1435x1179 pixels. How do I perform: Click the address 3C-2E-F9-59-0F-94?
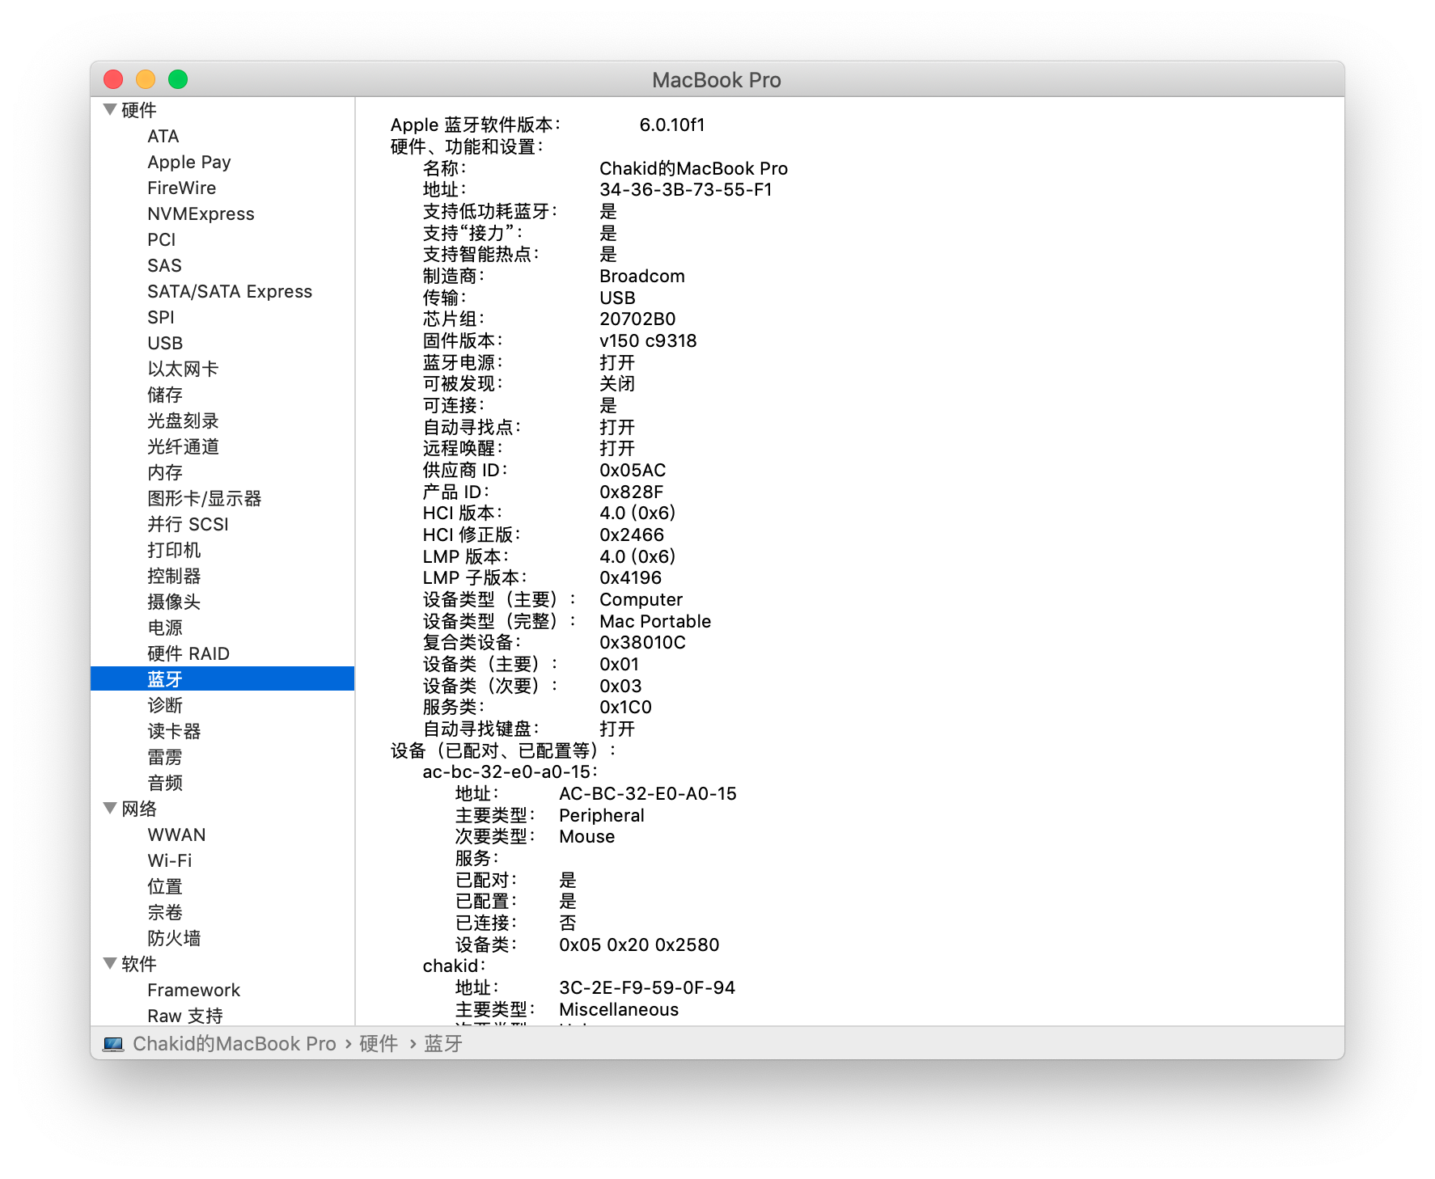pyautogui.click(x=647, y=987)
